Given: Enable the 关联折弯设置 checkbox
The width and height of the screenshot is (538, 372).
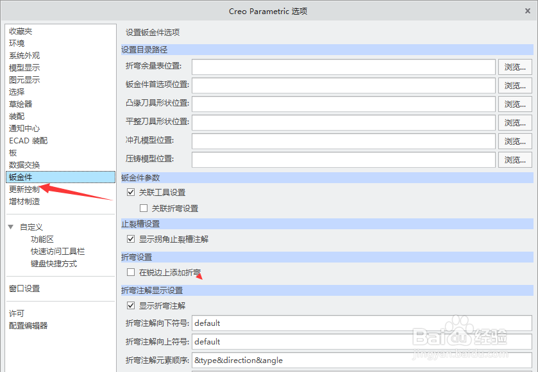Looking at the screenshot, I should [x=144, y=208].
